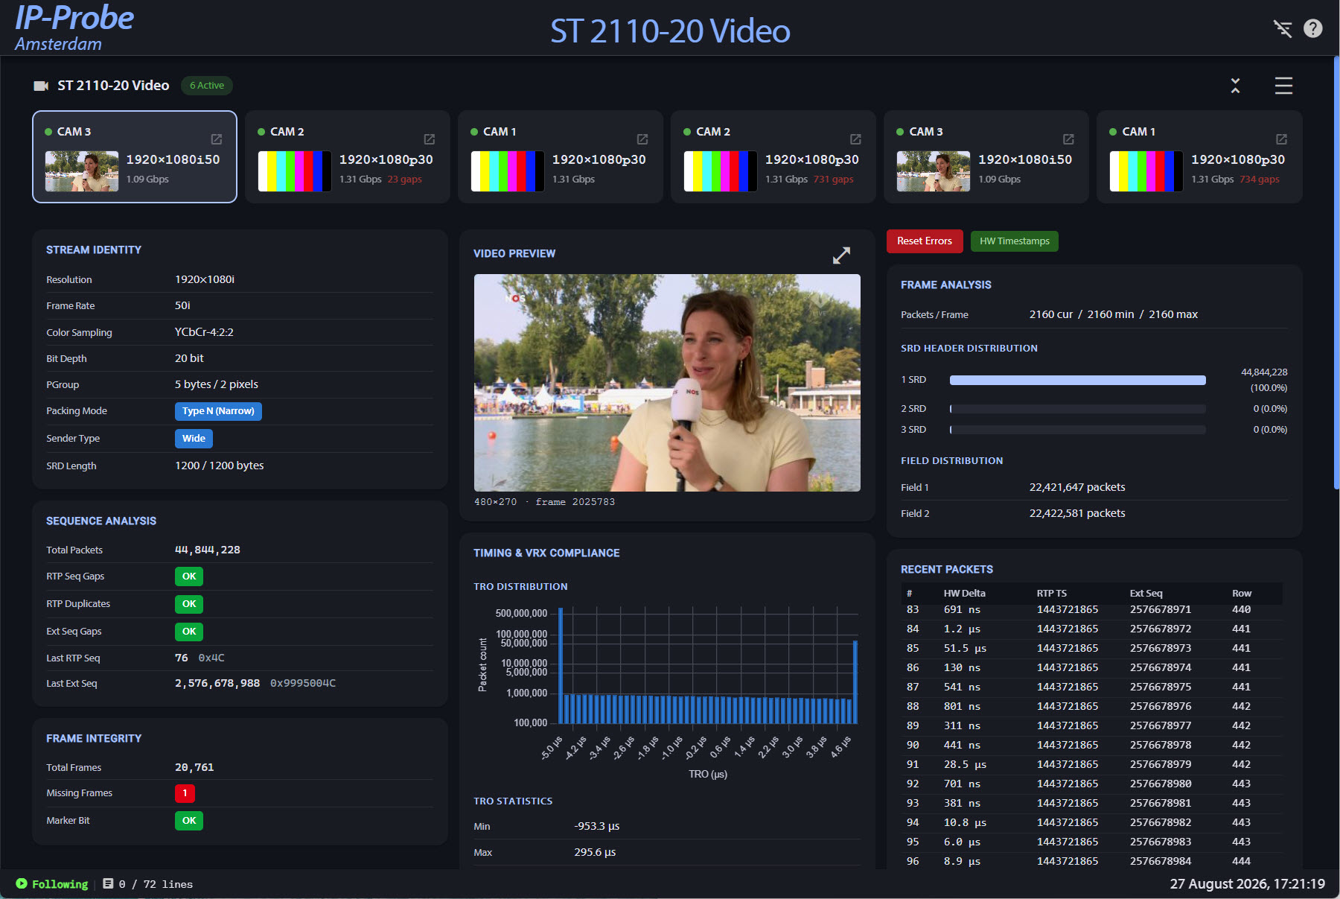Click the RTP Duplicates OK badge

(189, 604)
